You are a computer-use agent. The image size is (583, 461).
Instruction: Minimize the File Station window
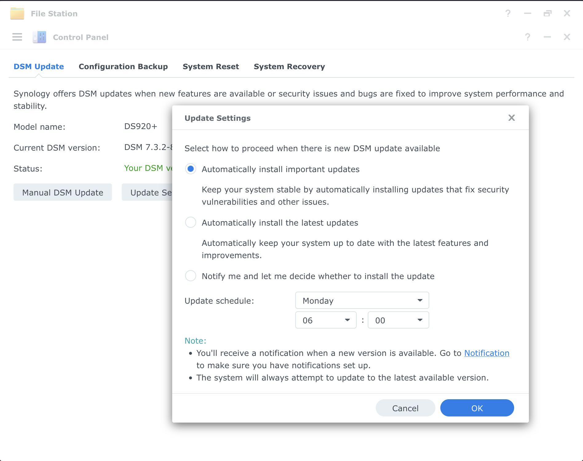click(x=528, y=14)
